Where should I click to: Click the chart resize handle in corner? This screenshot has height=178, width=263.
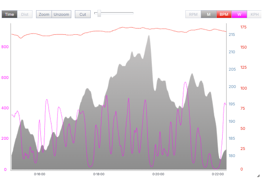[258, 174]
